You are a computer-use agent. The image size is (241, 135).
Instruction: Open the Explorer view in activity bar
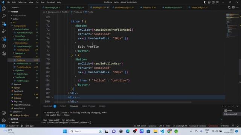pos(4,8)
